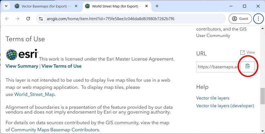265x134 pixels.
Task: Copy the URL with the clipboard icon
Action: pos(247,66)
